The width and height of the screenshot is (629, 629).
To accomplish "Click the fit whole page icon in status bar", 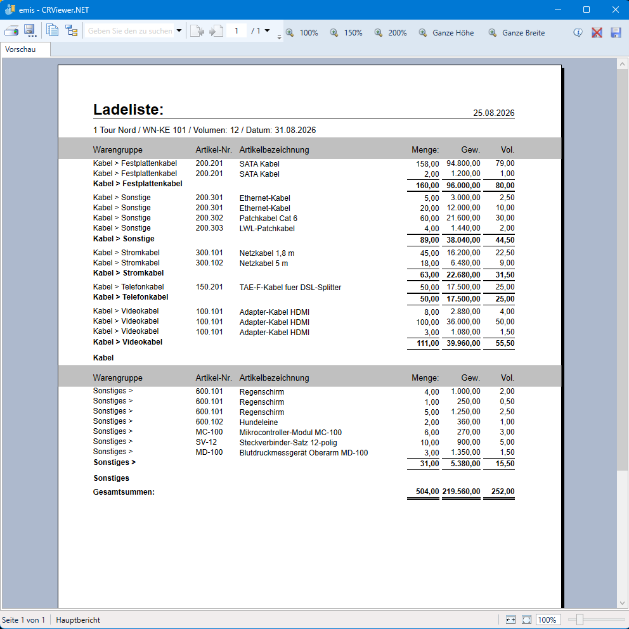I will point(526,619).
